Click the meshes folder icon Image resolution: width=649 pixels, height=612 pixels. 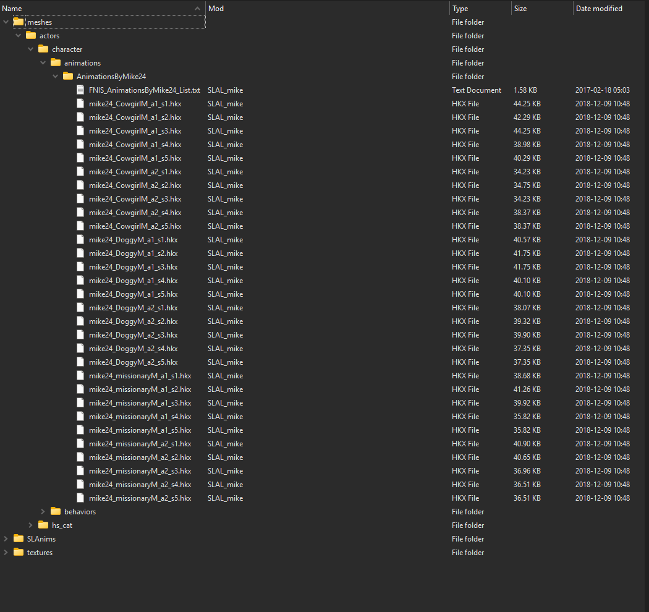click(x=19, y=22)
